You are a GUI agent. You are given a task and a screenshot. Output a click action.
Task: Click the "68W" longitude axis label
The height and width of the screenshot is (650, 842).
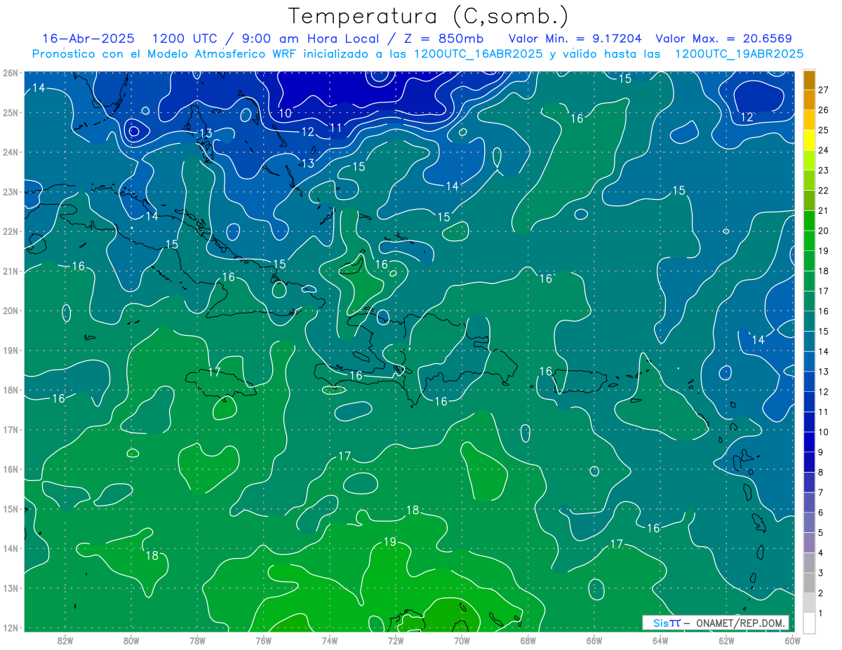(x=528, y=639)
